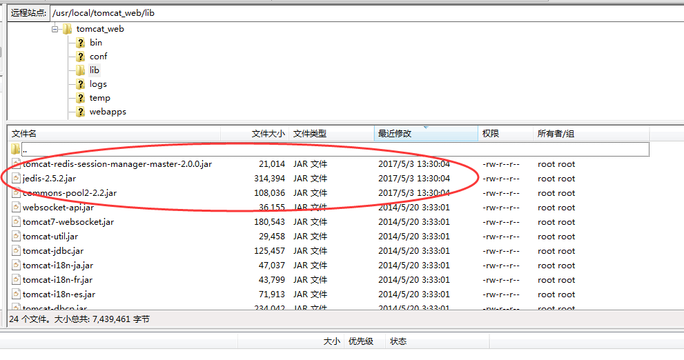Click the conf folder question-mark icon
Screen dimensions: 684x360
tap(80, 57)
